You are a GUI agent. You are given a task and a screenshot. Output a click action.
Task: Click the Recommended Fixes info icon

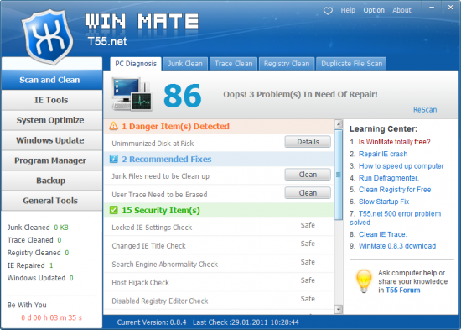click(x=113, y=159)
